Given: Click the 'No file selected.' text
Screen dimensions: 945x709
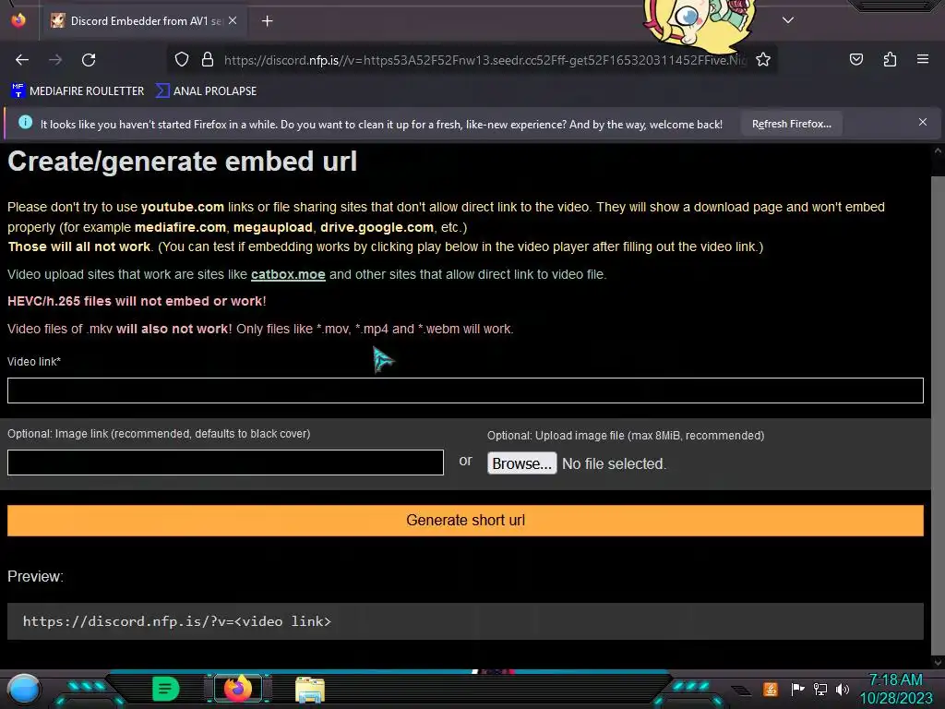Looking at the screenshot, I should coord(614,463).
